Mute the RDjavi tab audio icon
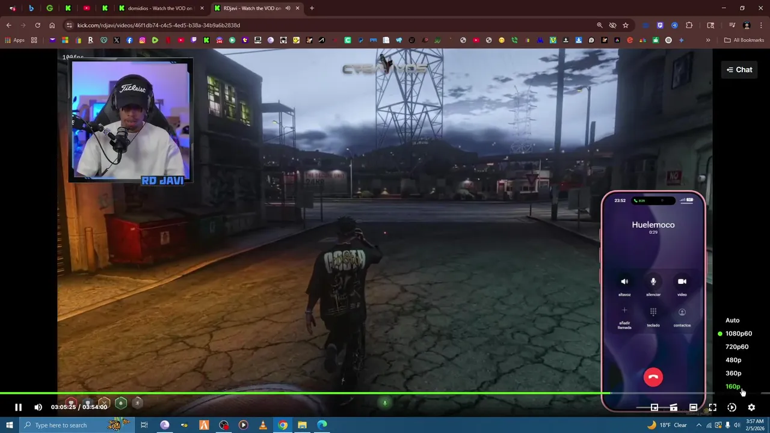Viewport: 770px width, 433px height. point(288,8)
